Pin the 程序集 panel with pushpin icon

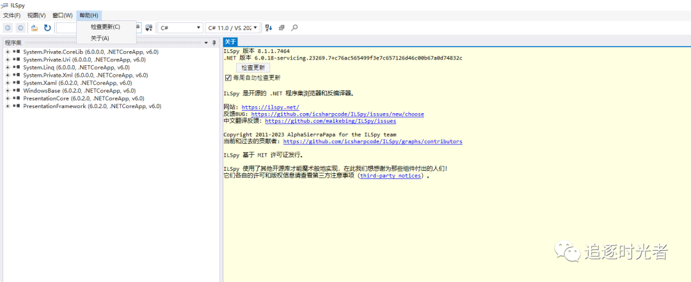click(x=214, y=43)
